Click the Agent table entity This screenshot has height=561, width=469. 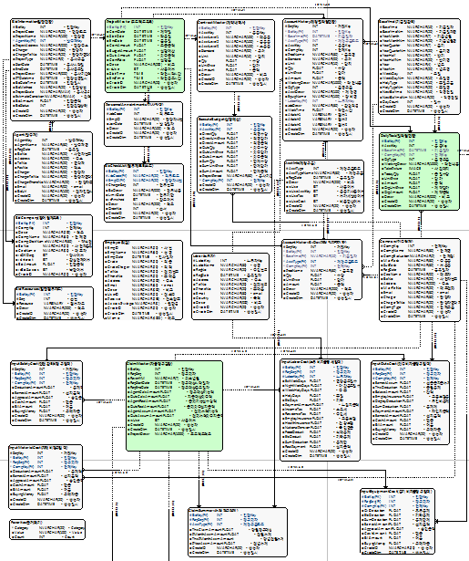click(x=53, y=167)
